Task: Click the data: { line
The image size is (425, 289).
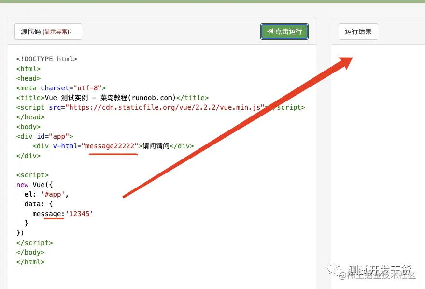Action: click(x=39, y=204)
